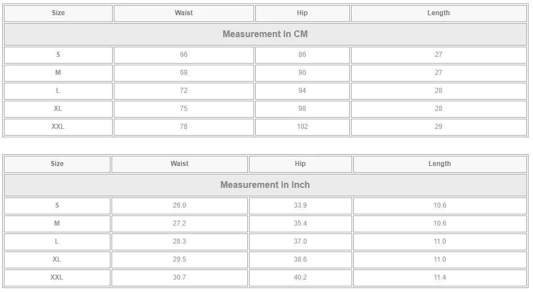The image size is (533, 292).
Task: Select hip value 37.0 in L row
Action: (300, 242)
